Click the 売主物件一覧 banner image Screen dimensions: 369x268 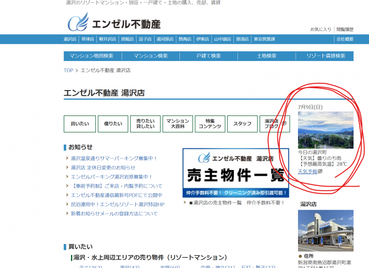pos(236,173)
